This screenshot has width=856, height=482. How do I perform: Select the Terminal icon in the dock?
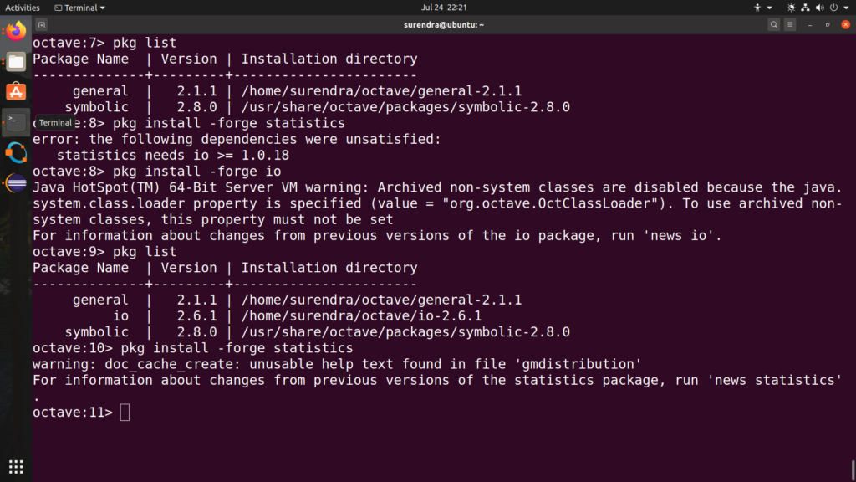click(15, 122)
